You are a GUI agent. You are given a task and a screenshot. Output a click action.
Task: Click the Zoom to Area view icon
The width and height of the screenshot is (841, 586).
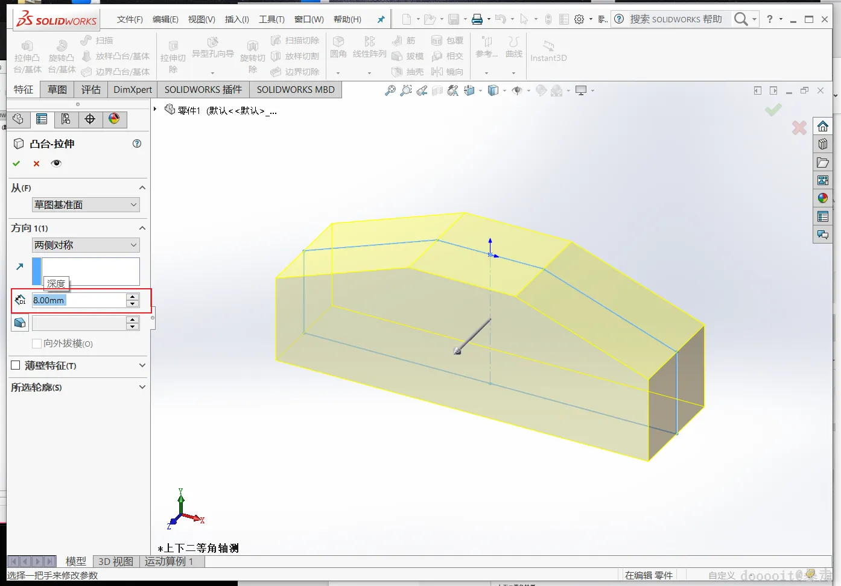click(406, 90)
